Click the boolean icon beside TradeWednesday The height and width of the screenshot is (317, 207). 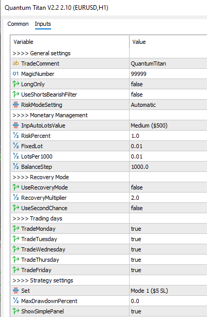click(x=16, y=249)
